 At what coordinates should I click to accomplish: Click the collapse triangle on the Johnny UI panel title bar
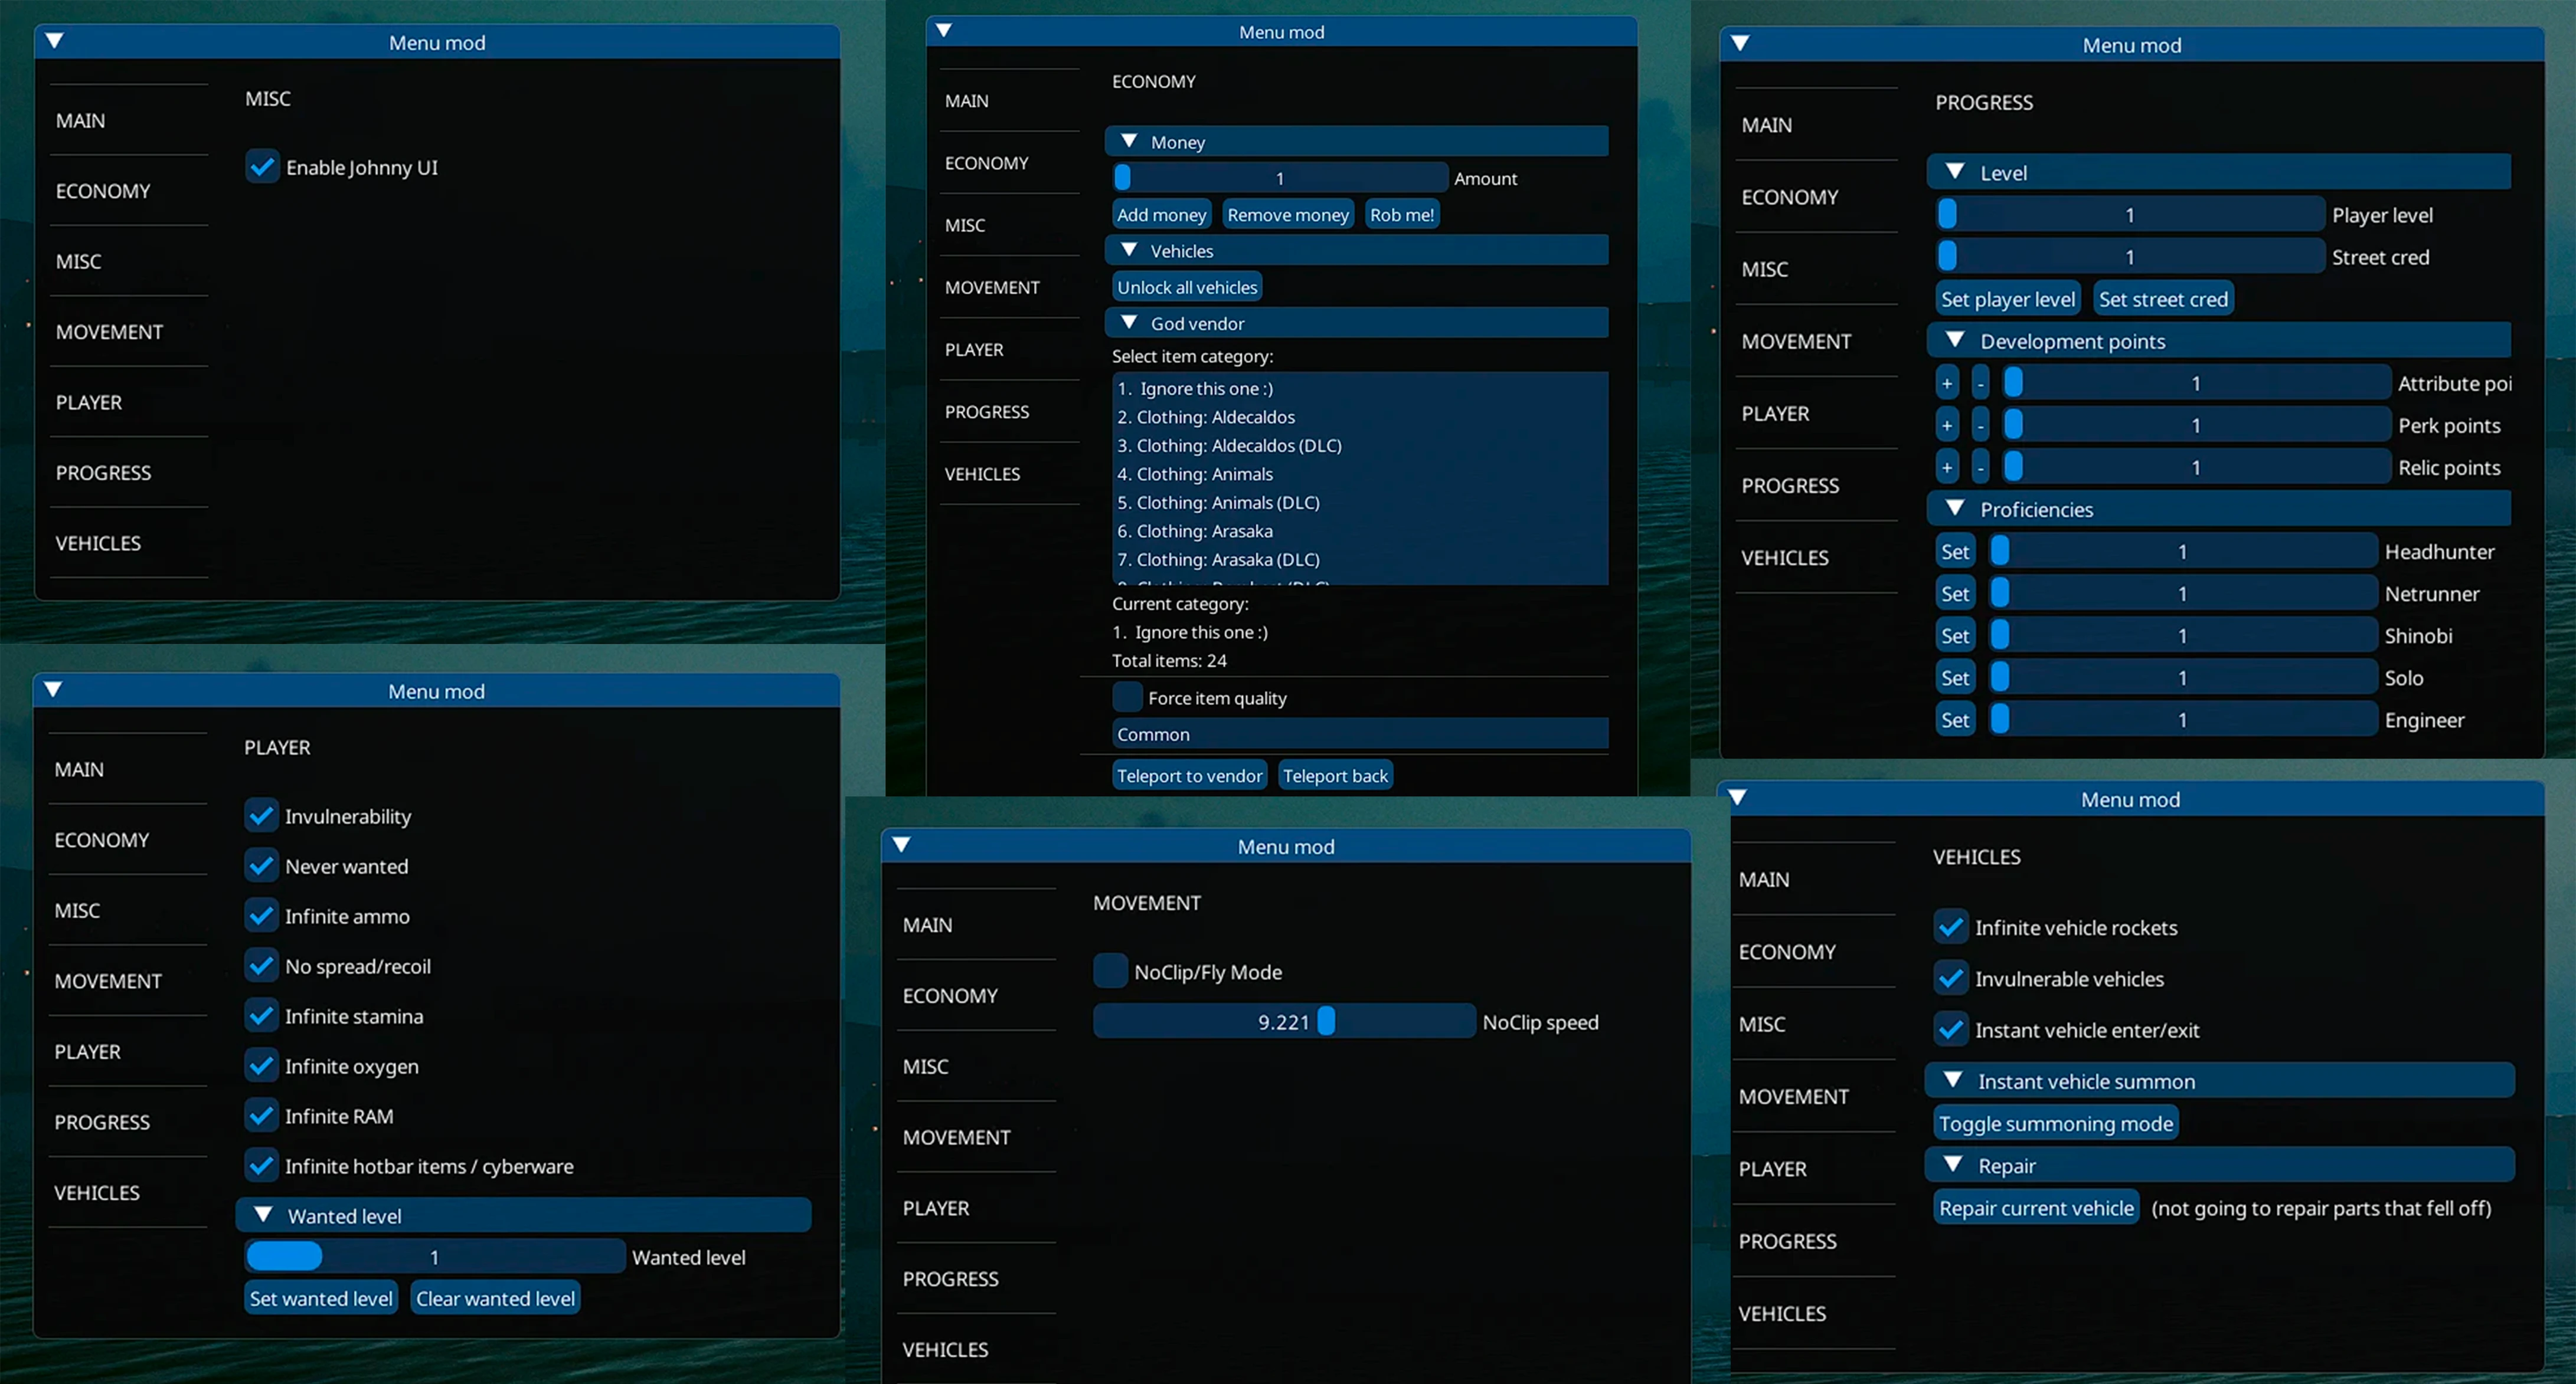point(55,41)
